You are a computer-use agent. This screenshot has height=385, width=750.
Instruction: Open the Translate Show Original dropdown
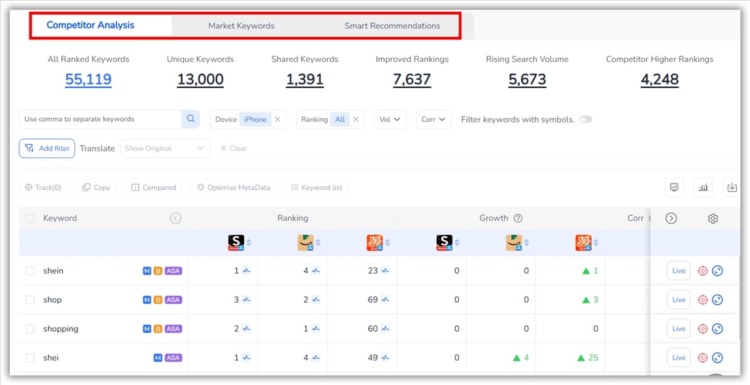tap(164, 149)
